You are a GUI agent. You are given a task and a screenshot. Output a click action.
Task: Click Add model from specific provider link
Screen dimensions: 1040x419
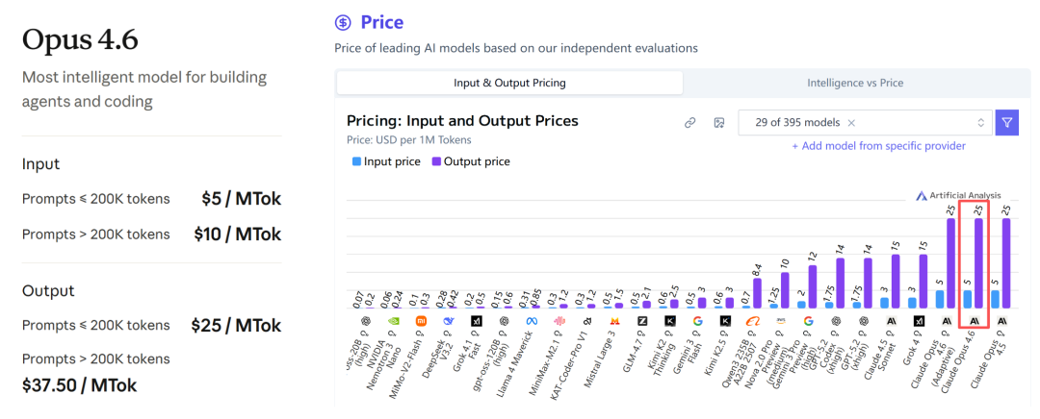878,146
